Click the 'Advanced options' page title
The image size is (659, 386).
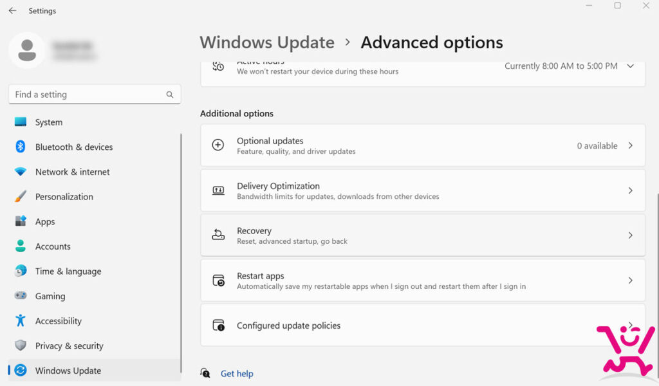[x=432, y=42]
